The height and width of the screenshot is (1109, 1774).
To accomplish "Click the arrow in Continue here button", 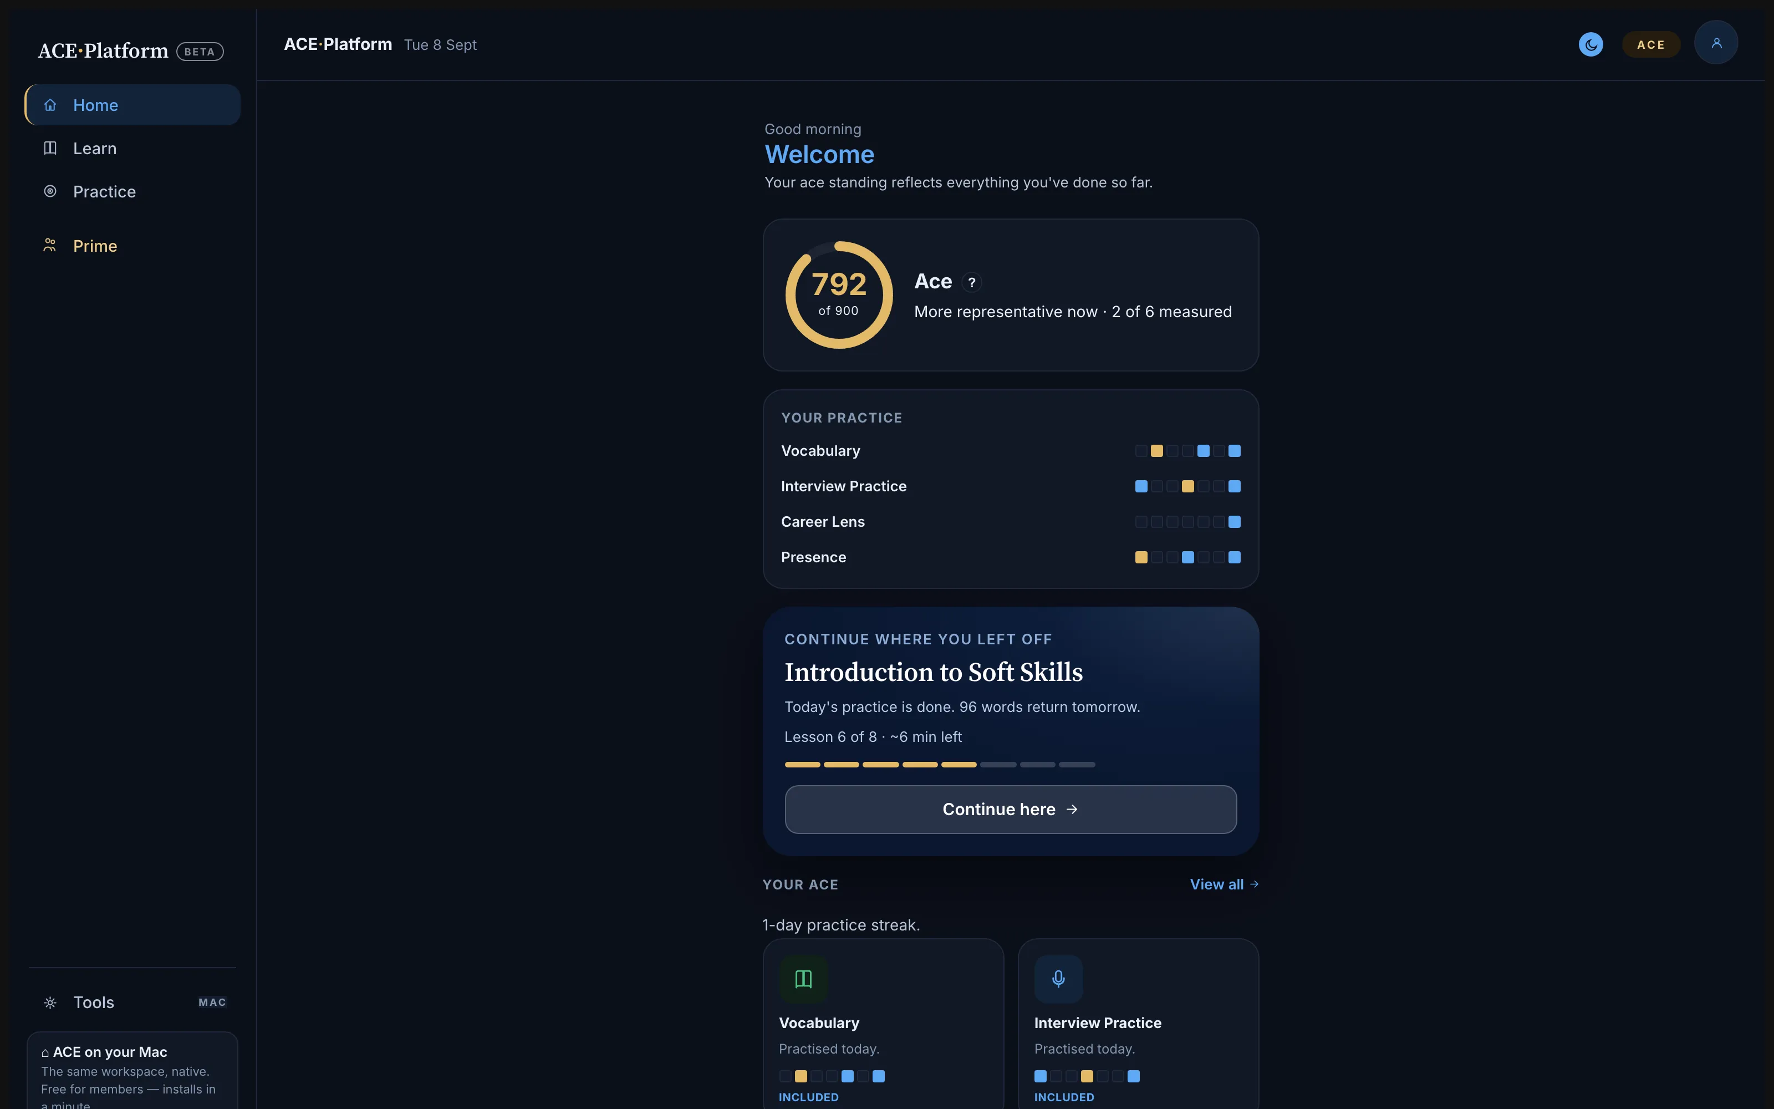I will click(1072, 809).
